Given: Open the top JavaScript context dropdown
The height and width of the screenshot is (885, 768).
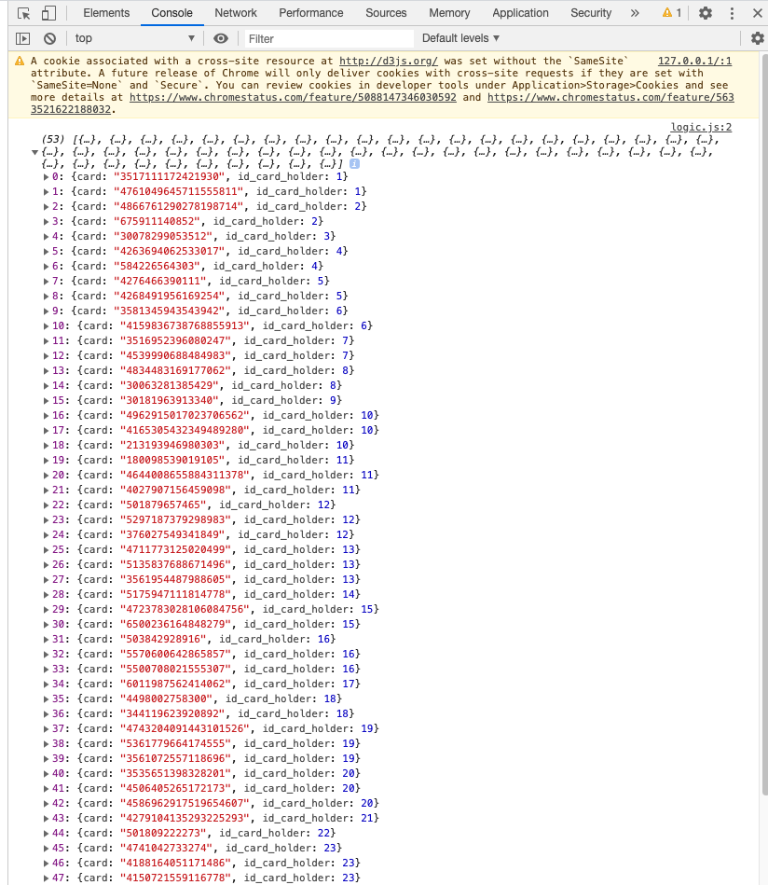Looking at the screenshot, I should click(x=134, y=38).
